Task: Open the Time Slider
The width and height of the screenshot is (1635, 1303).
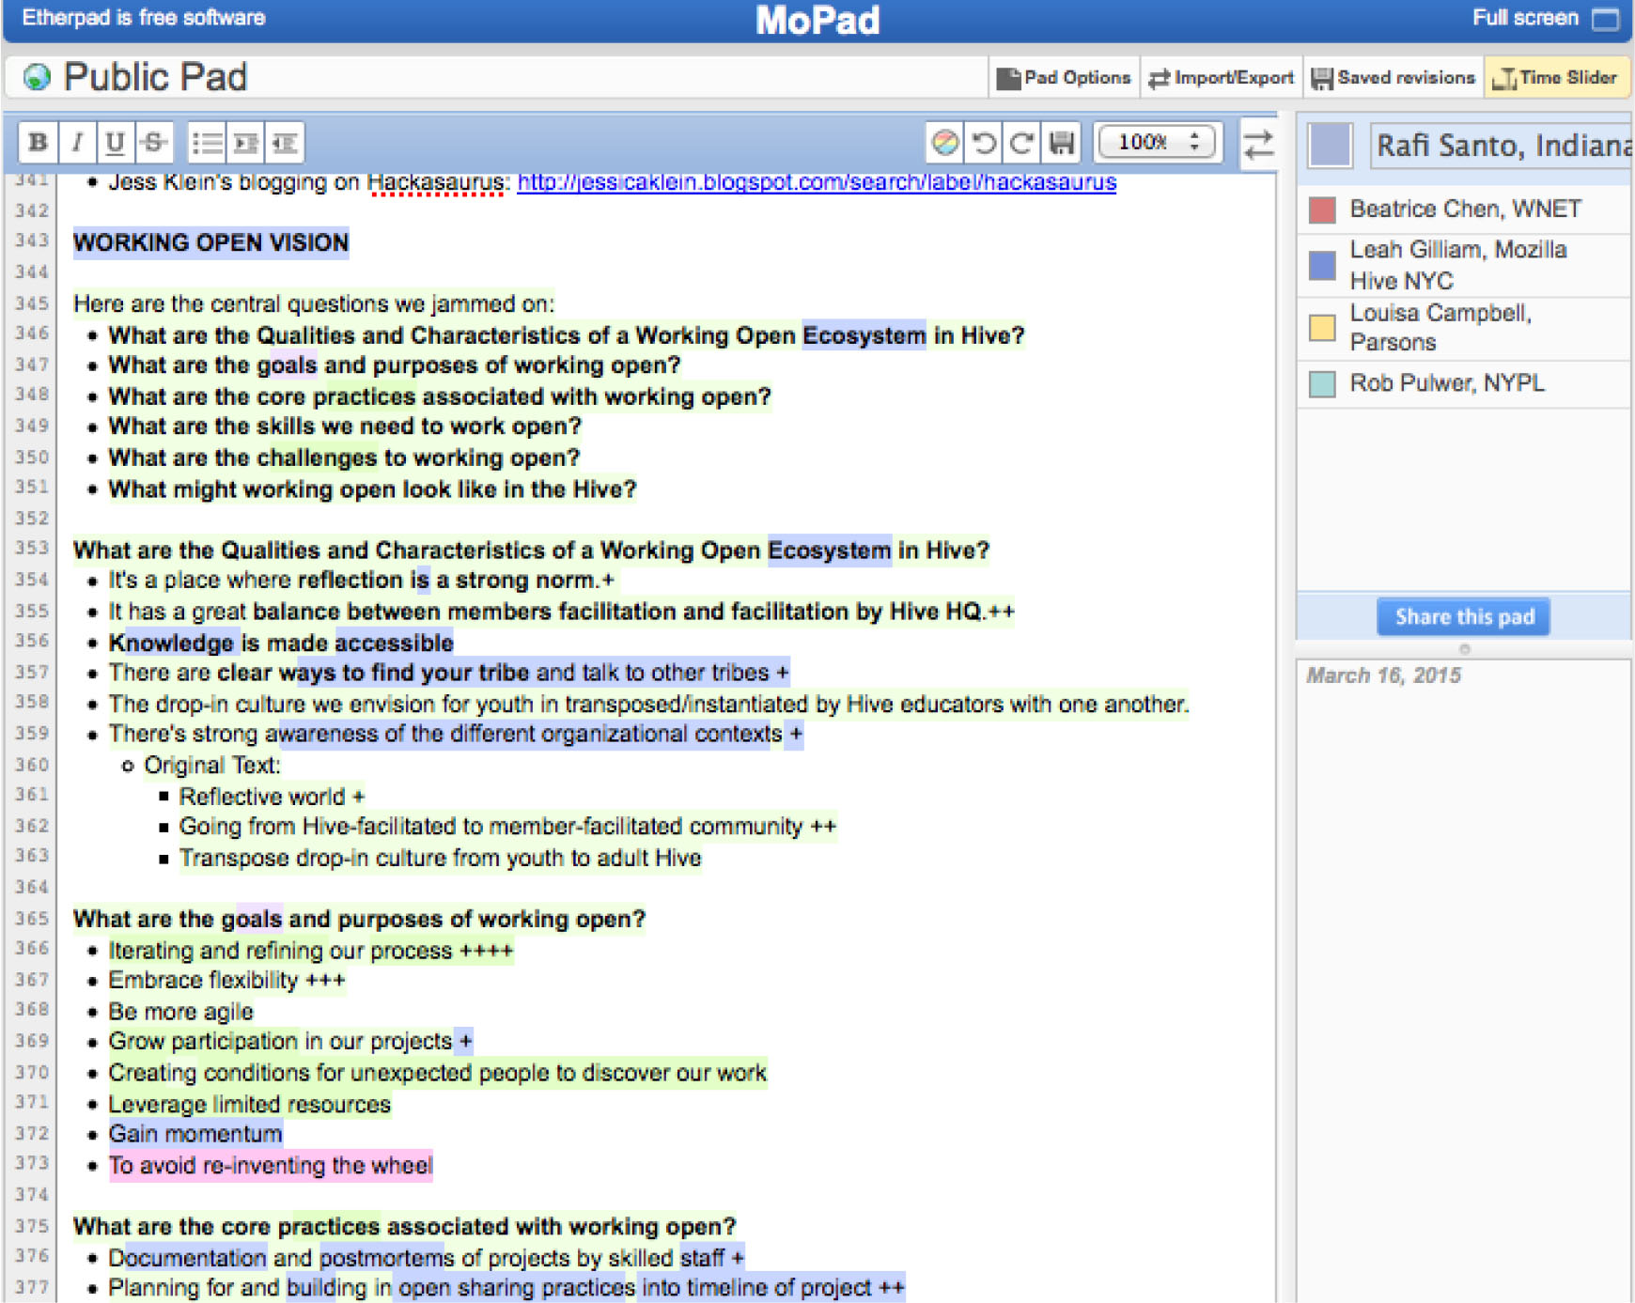Action: tap(1556, 78)
